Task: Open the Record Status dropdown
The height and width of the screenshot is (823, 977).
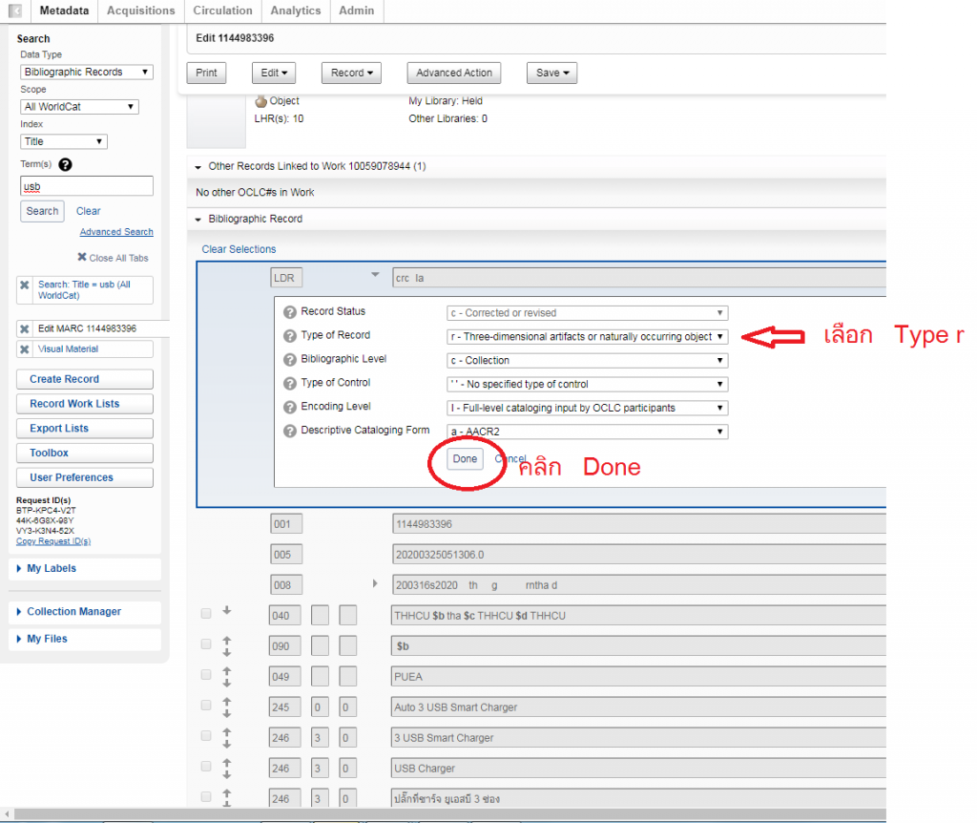Action: pos(587,313)
